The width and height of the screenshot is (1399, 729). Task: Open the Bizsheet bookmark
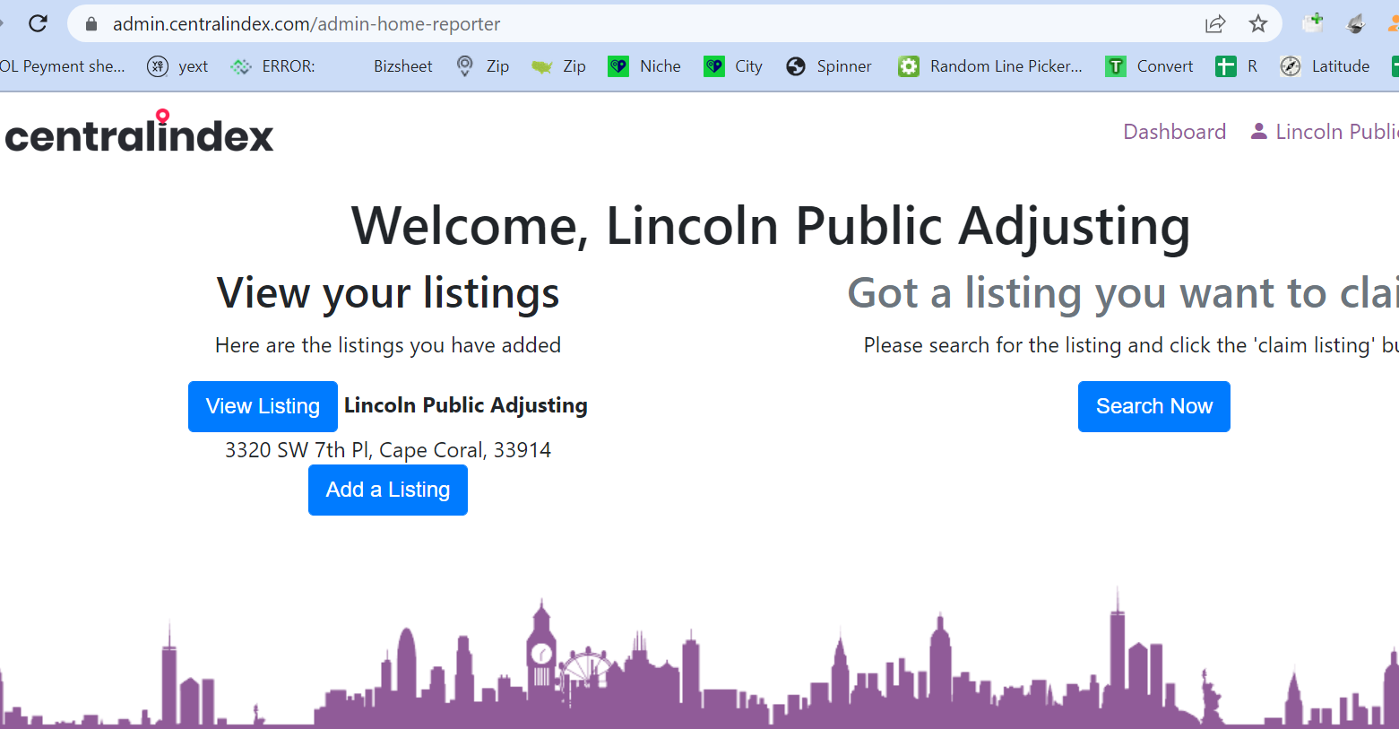pos(402,66)
